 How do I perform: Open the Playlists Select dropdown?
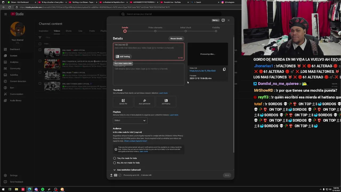pyautogui.click(x=130, y=120)
